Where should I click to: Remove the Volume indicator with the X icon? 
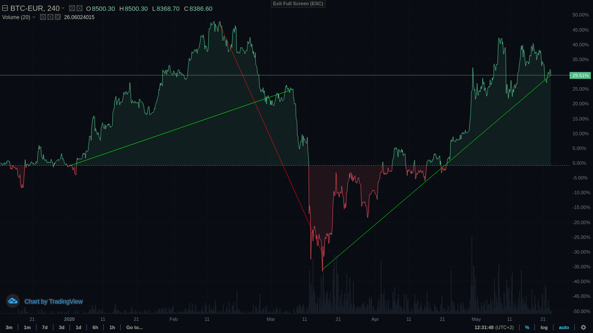click(58, 17)
